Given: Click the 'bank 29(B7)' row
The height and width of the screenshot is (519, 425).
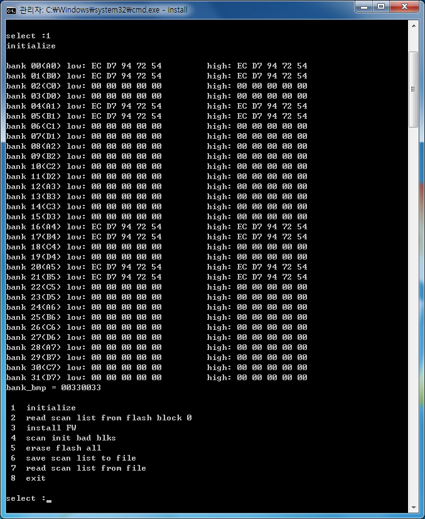Looking at the screenshot, I should coord(156,358).
